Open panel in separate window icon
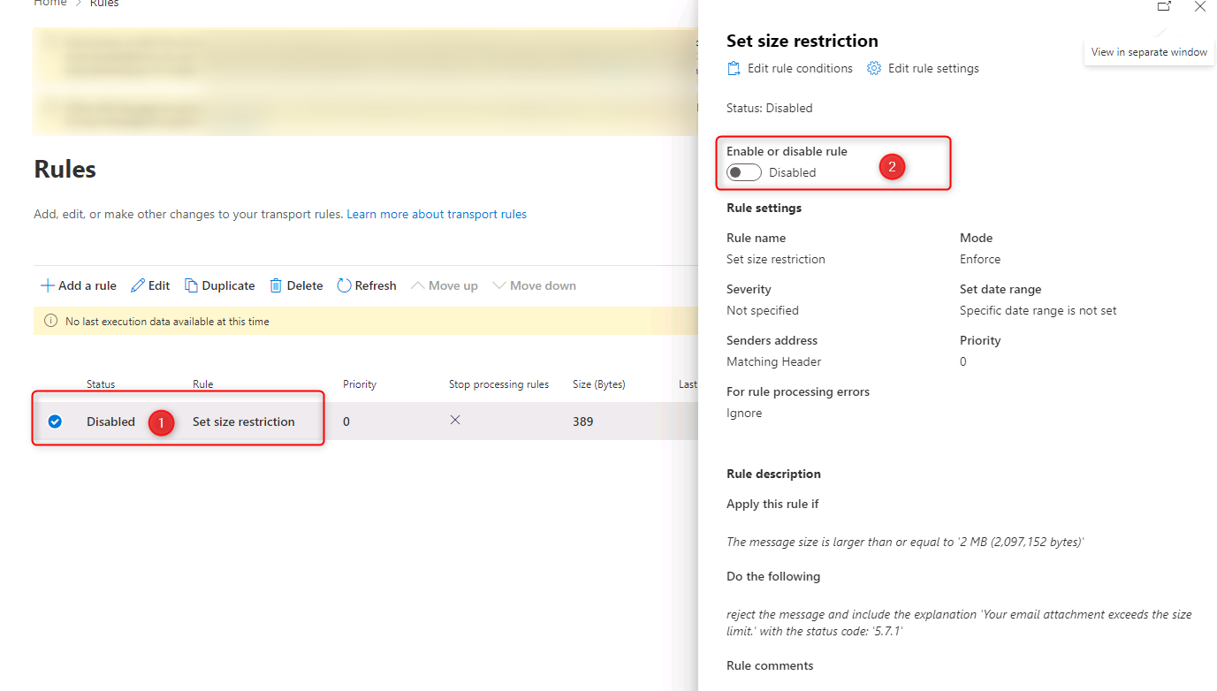Viewport: 1217px width, 691px height. pos(1164,6)
